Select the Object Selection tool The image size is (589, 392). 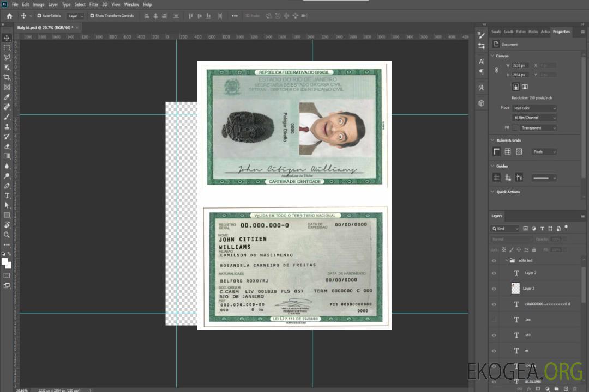pyautogui.click(x=7, y=68)
